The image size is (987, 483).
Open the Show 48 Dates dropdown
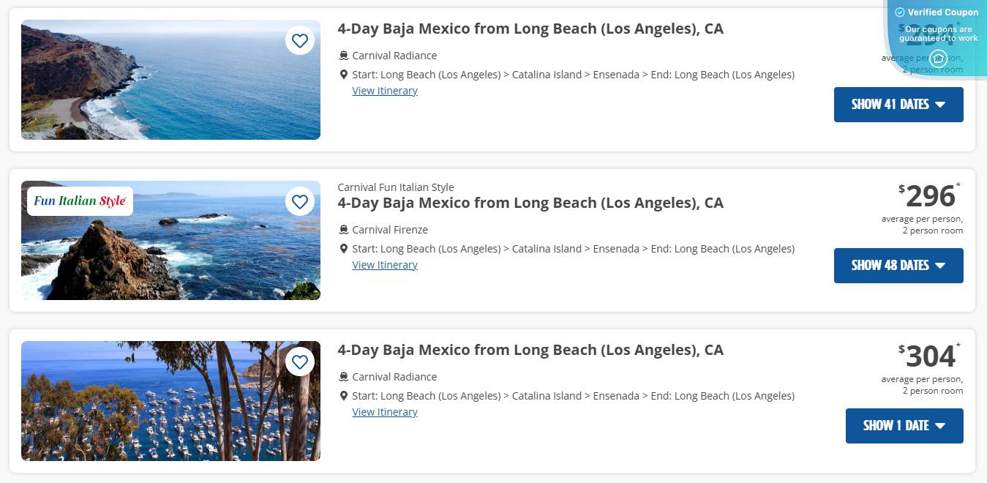(898, 266)
